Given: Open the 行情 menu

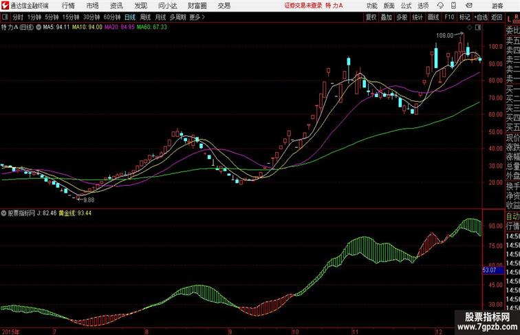Looking at the screenshot, I should (x=68, y=6).
